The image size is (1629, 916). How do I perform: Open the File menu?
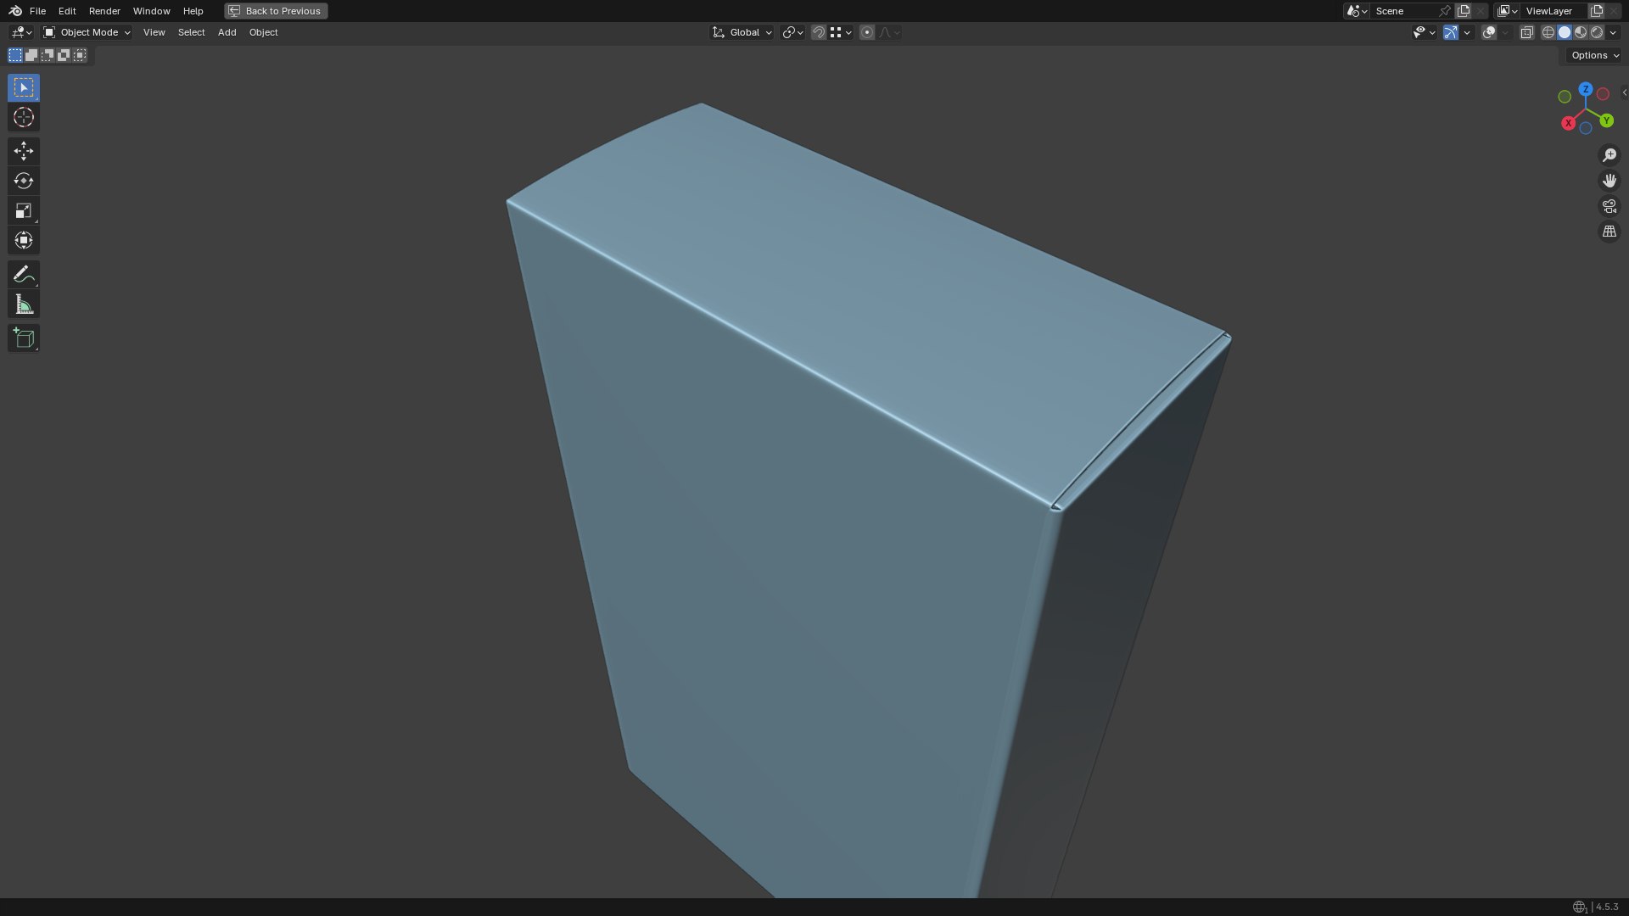click(37, 11)
